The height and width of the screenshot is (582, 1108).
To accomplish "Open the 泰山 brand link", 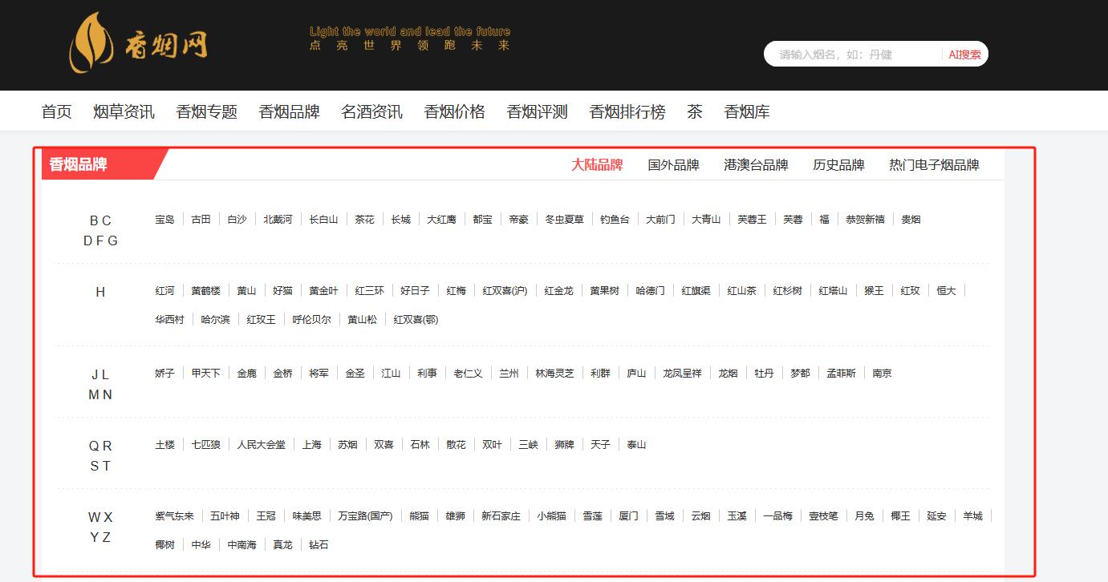I will [x=636, y=444].
